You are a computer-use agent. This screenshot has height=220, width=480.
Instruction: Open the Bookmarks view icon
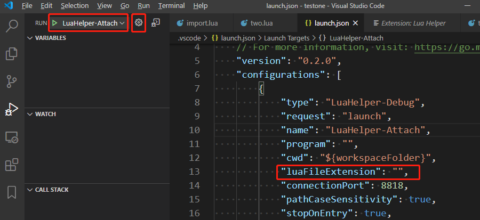coord(12,192)
